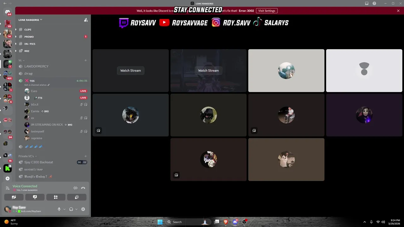The image size is (404, 227).
Task: Open the TOS voice channel row
Action: (53, 81)
